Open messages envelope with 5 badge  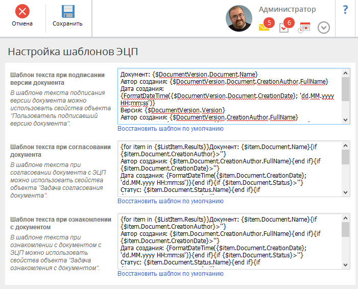pos(266,25)
